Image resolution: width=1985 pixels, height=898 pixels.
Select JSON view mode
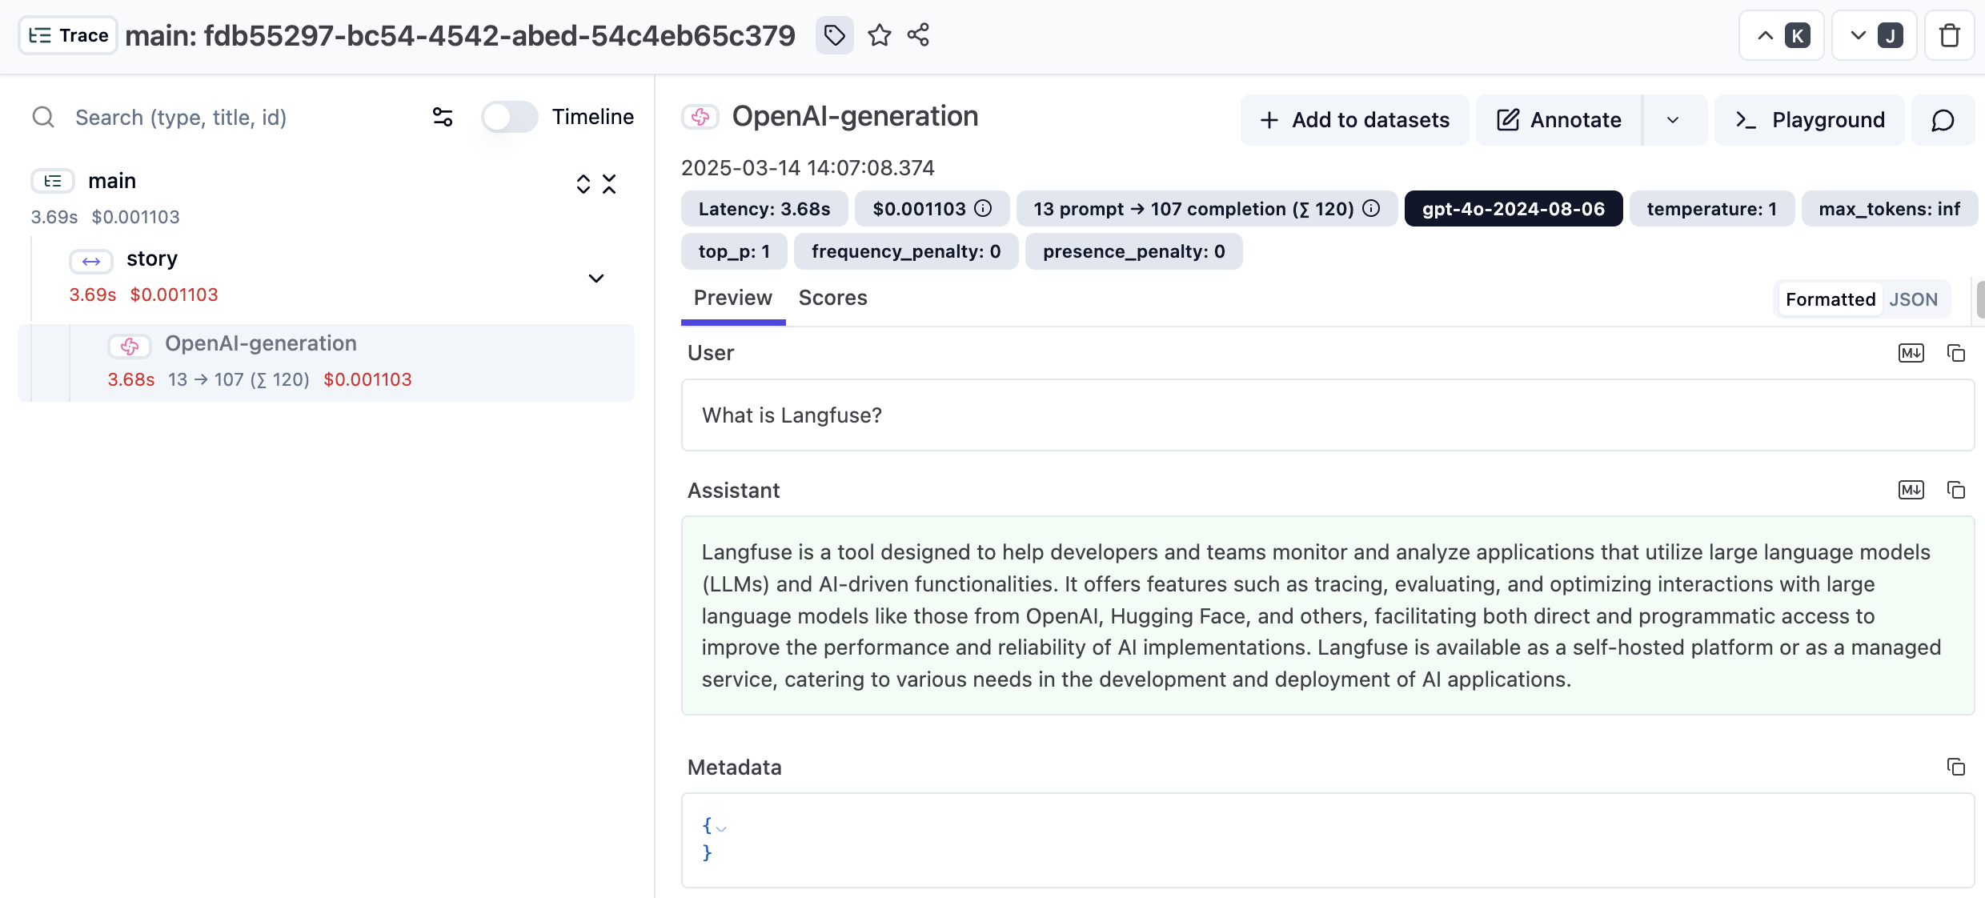point(1913,299)
